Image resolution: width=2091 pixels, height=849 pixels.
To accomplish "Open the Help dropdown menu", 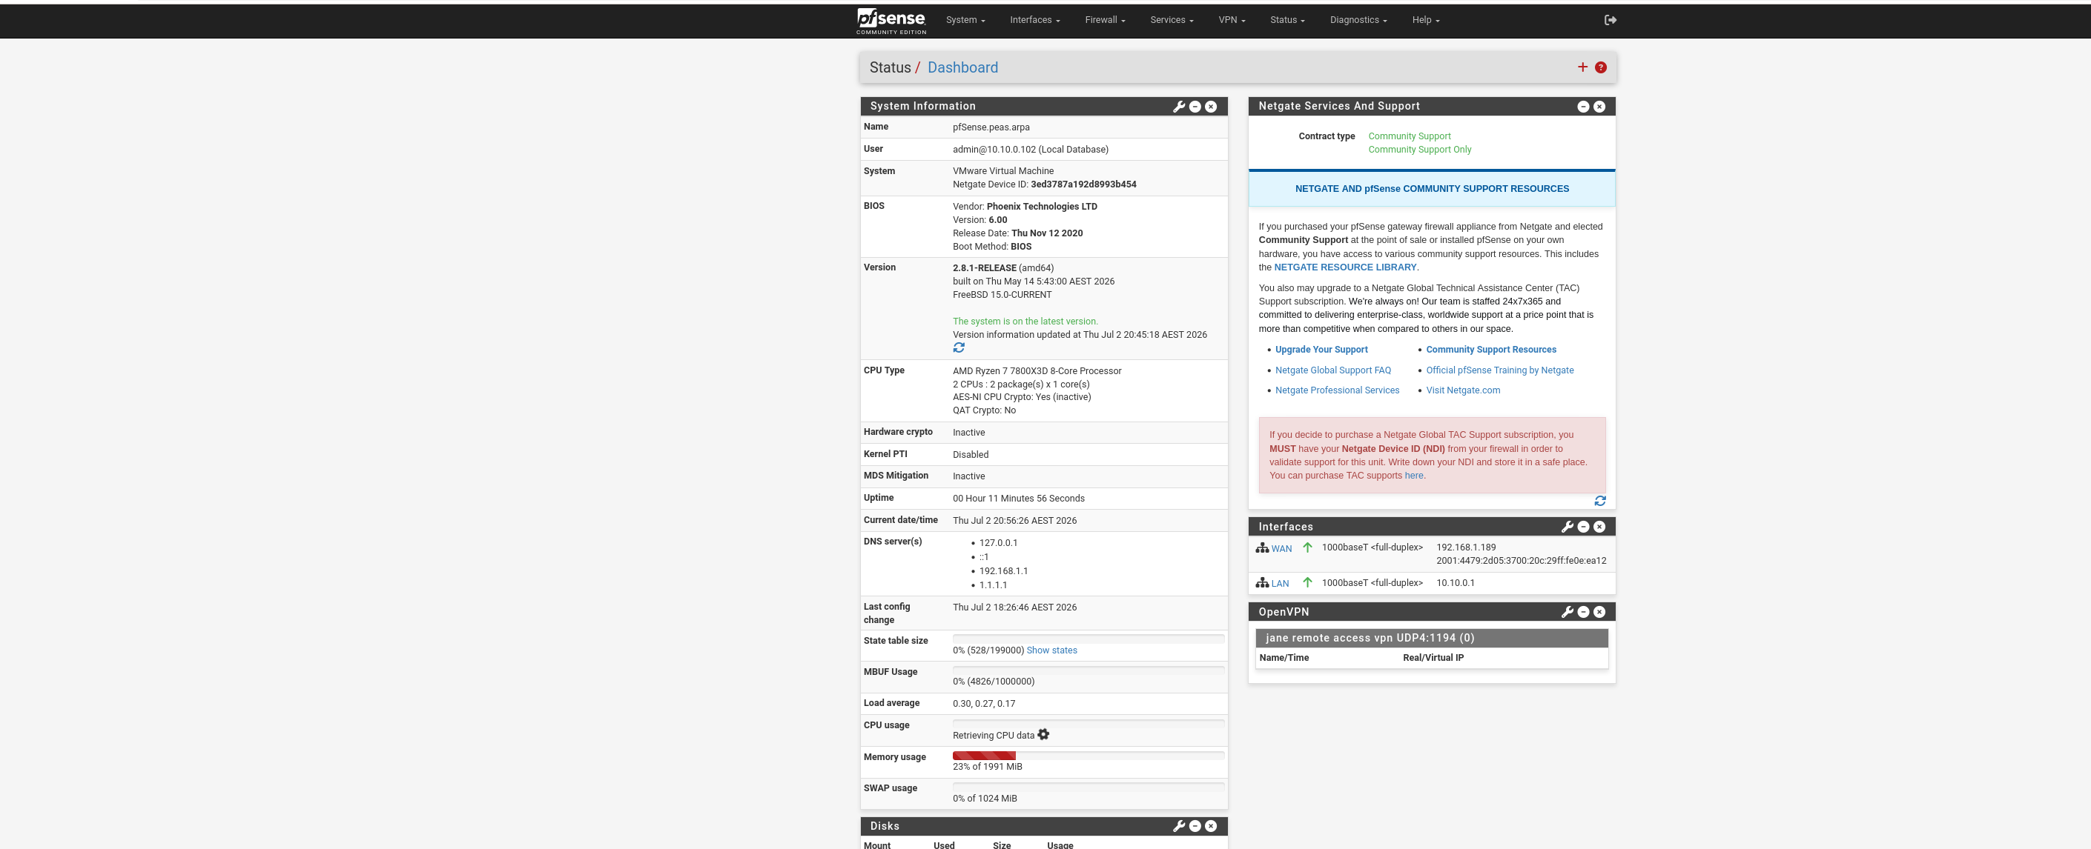I will pos(1425,20).
